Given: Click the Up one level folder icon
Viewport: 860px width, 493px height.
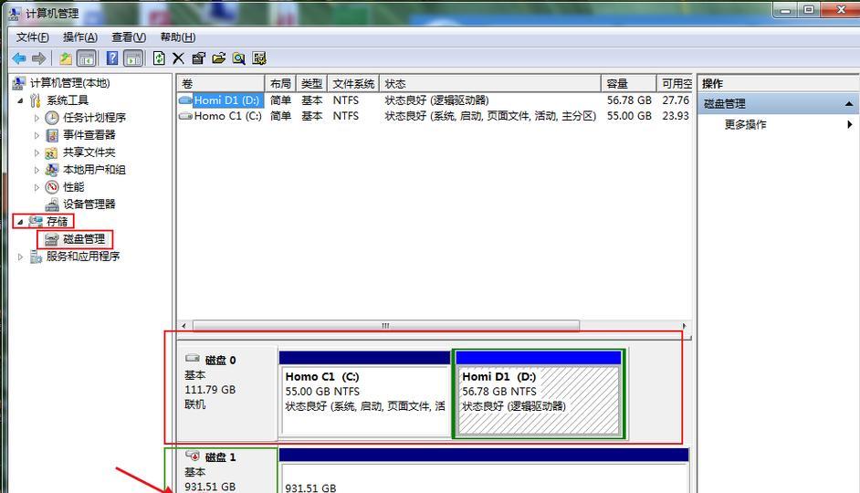Looking at the screenshot, I should (x=66, y=58).
